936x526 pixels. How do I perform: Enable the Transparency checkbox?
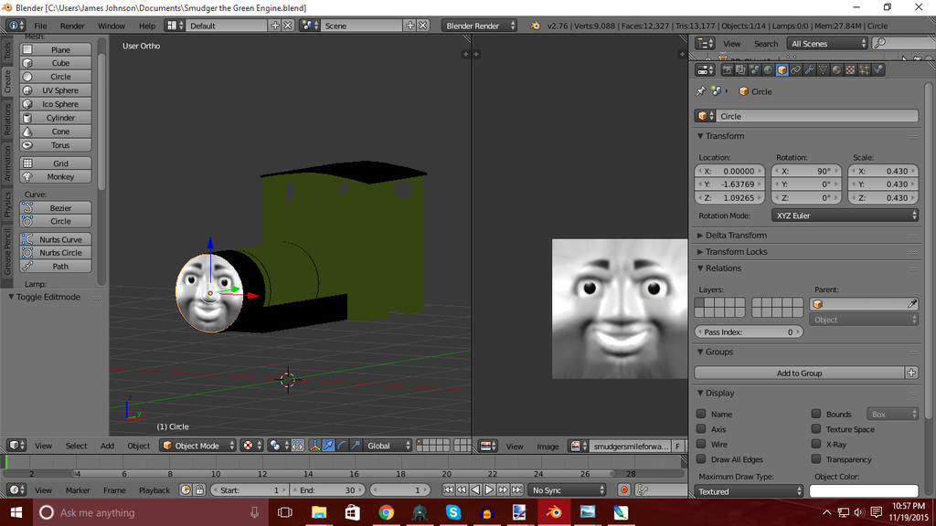(816, 459)
